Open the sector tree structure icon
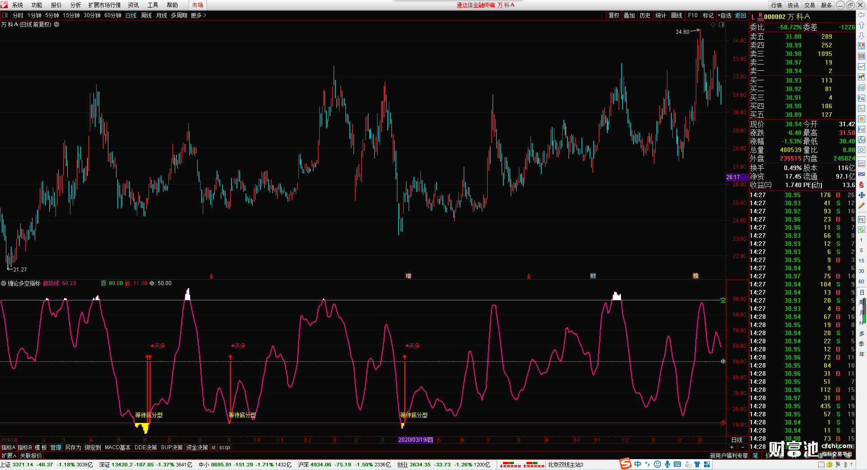 [861, 109]
